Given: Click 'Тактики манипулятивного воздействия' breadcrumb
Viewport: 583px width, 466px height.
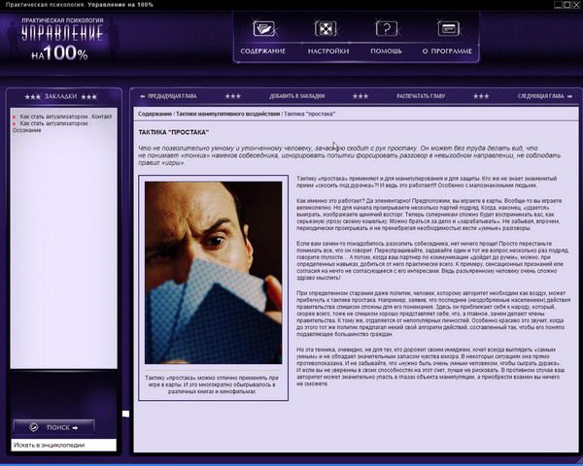Looking at the screenshot, I should [227, 115].
